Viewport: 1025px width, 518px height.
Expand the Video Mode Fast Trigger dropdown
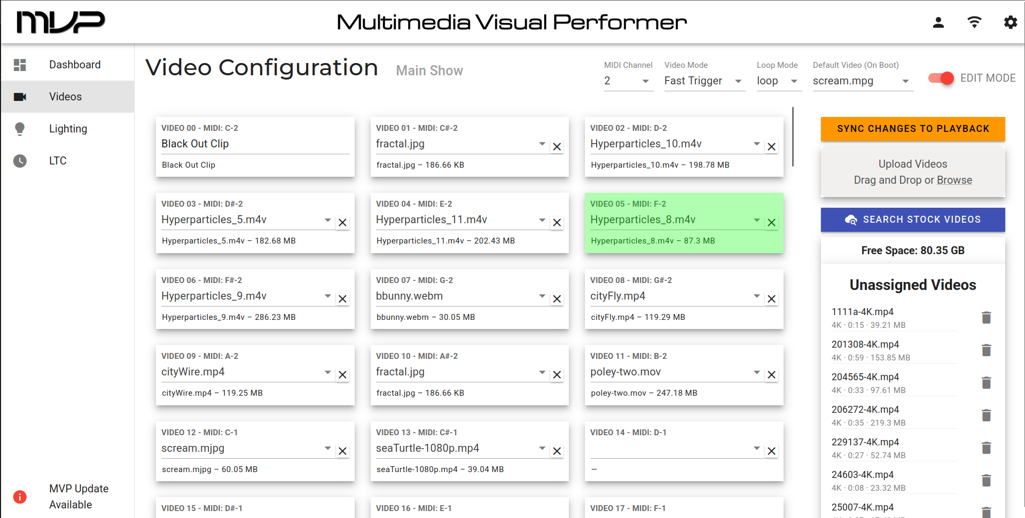[704, 81]
